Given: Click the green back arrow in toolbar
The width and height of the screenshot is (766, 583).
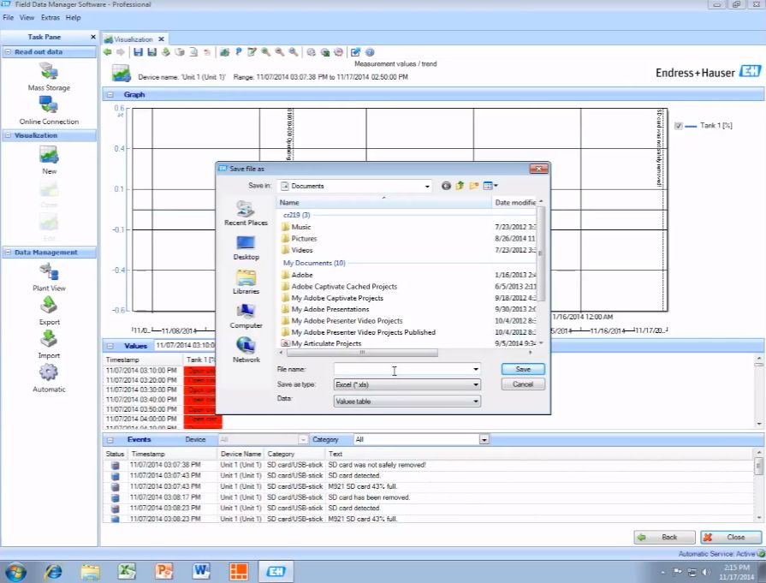Looking at the screenshot, I should click(108, 52).
